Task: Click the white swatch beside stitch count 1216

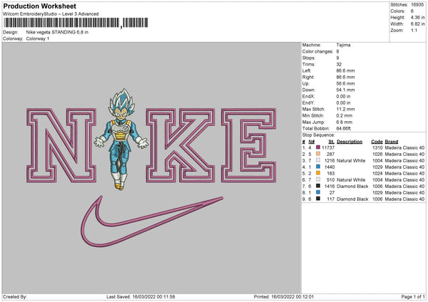Action: [x=318, y=160]
